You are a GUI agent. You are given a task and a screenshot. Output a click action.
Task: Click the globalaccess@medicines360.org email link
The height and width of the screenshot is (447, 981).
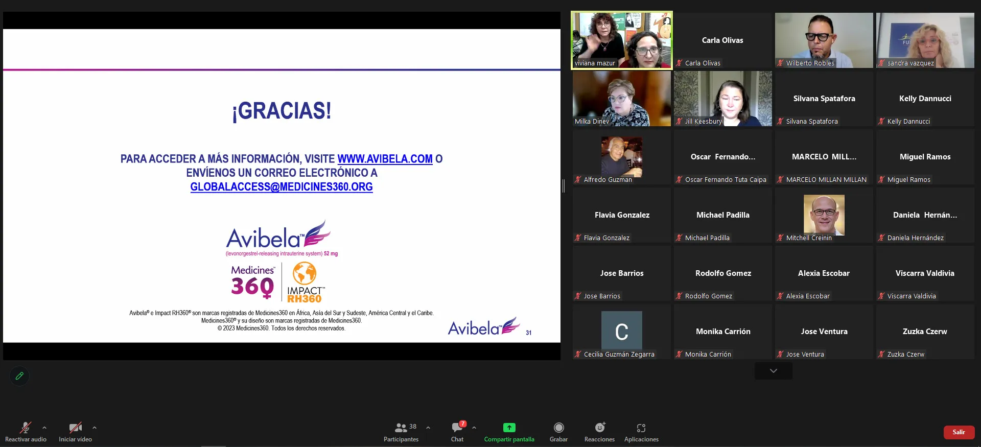coord(282,187)
